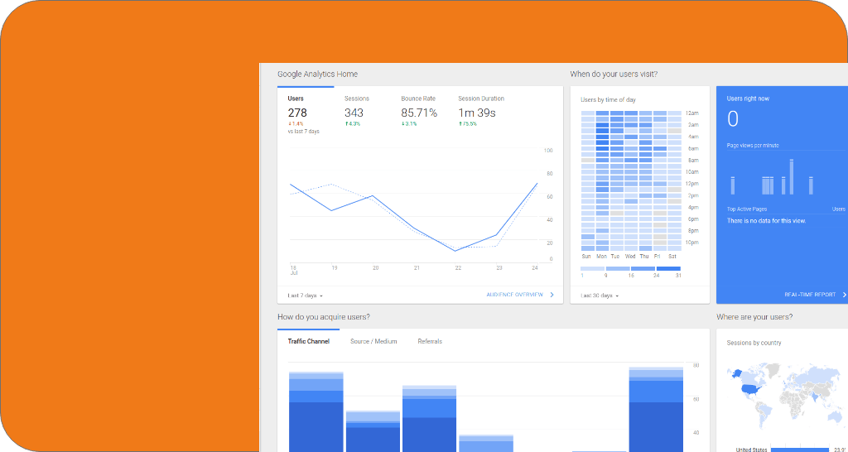Click the lightest swatch in the heatmap legend
This screenshot has height=452, width=848.
coord(593,269)
